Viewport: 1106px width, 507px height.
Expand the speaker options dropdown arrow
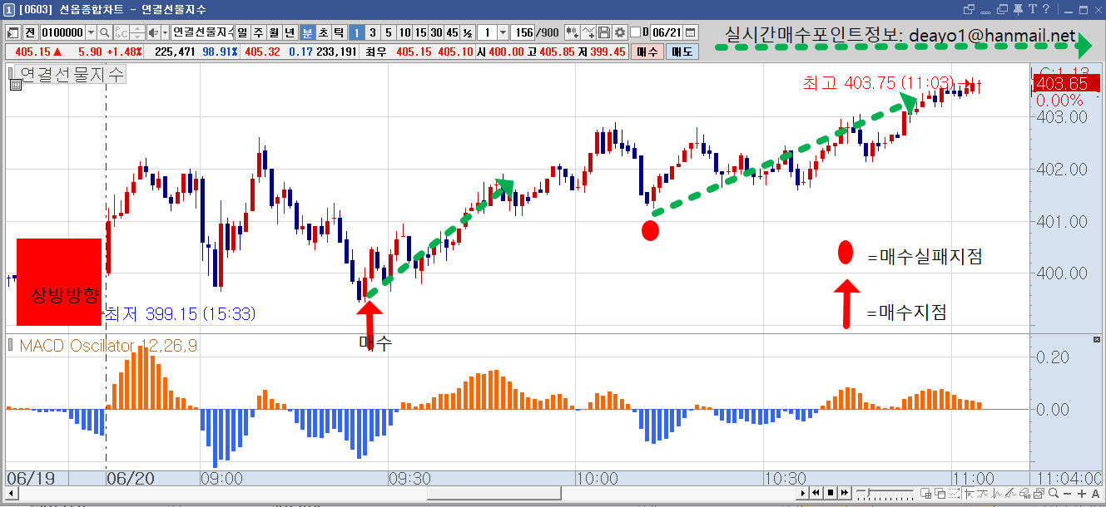(x=166, y=32)
